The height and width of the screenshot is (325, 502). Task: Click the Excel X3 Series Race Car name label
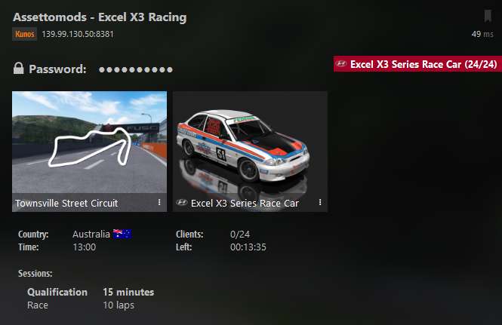245,203
